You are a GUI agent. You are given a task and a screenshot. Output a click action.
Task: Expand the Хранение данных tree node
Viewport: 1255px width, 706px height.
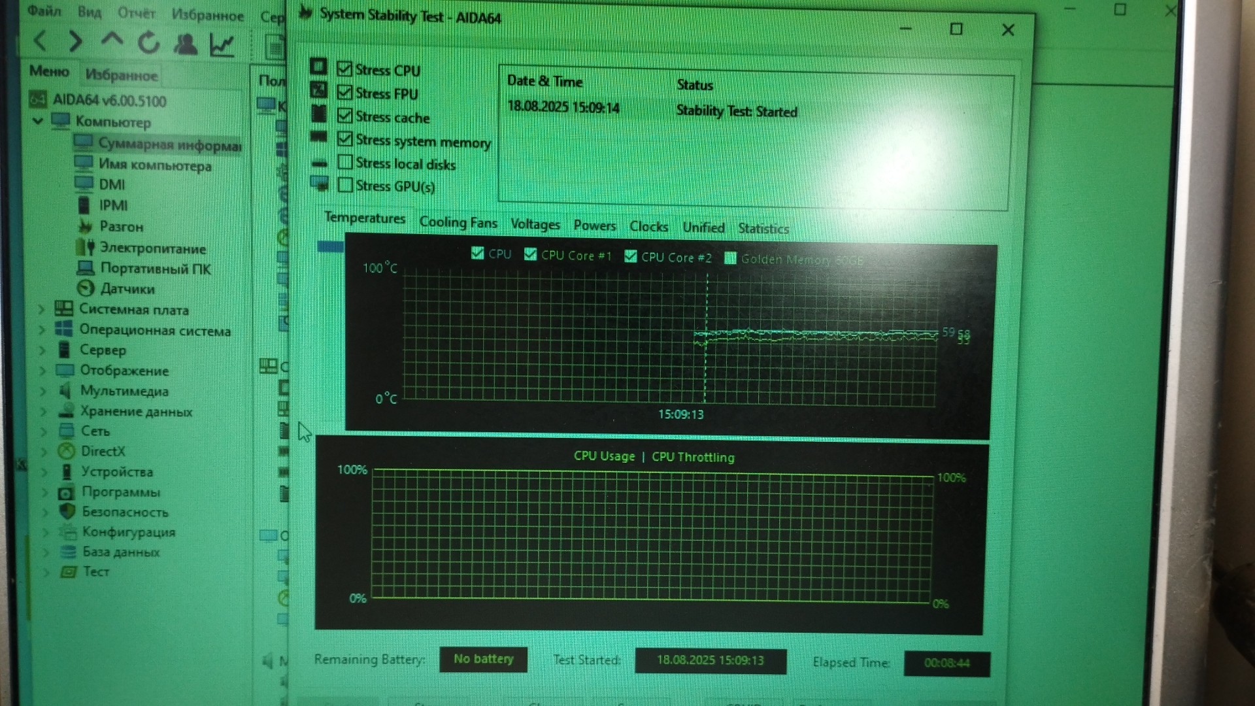43,412
